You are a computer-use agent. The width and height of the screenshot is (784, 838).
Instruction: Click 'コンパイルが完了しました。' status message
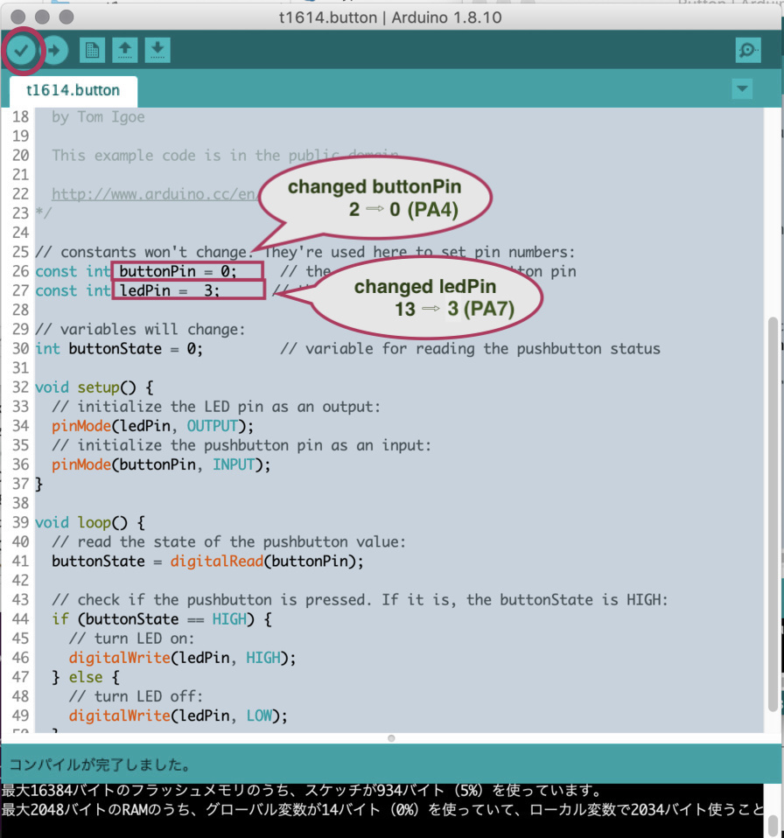[101, 765]
